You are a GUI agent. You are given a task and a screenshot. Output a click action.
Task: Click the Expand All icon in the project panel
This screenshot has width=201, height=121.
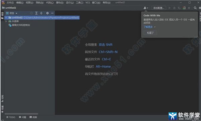[37, 13]
